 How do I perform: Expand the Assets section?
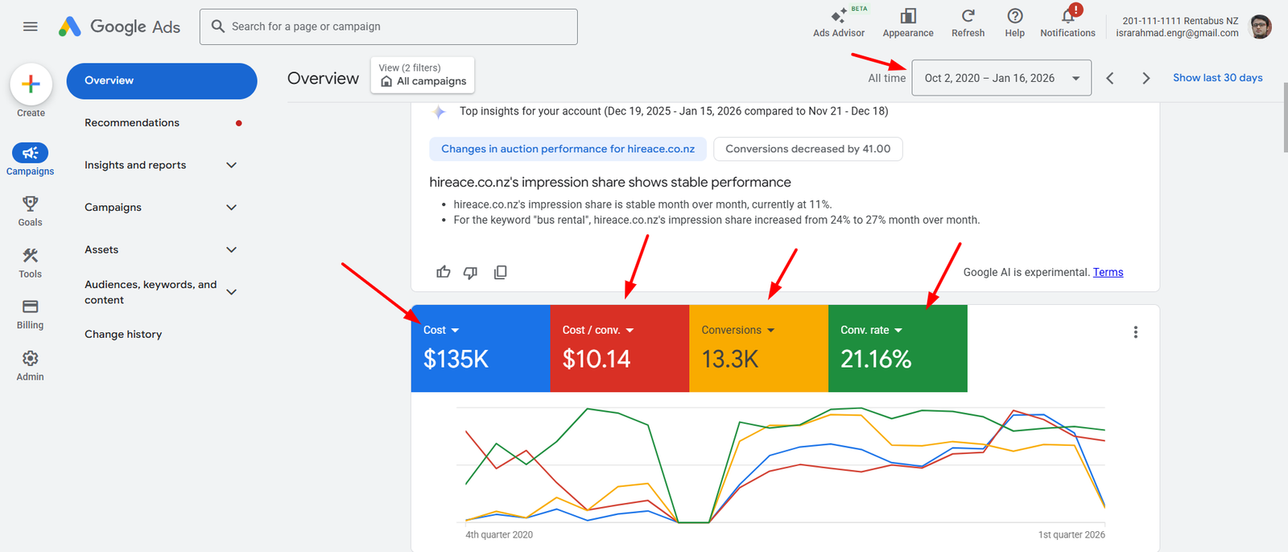coord(232,249)
